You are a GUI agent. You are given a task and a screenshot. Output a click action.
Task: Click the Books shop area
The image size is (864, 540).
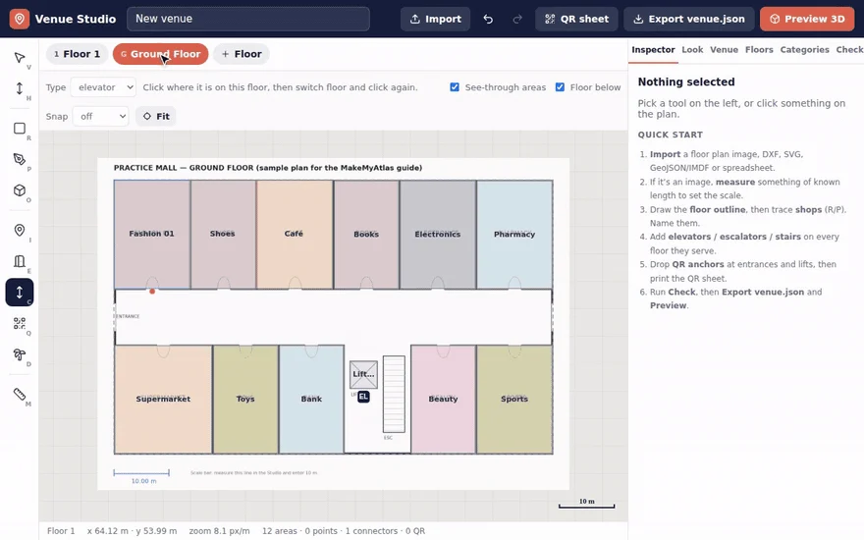[366, 234]
